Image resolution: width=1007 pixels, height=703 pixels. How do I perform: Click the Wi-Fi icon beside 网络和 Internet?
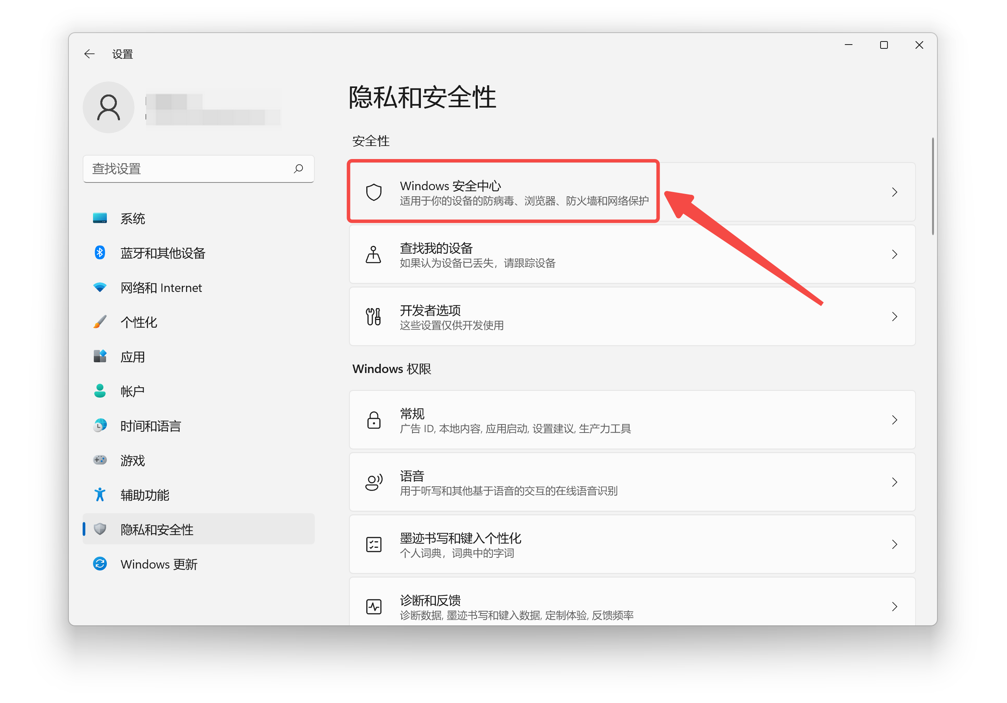click(x=100, y=287)
